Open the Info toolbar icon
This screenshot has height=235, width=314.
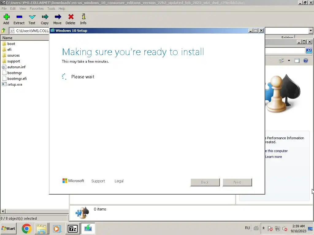point(83,19)
